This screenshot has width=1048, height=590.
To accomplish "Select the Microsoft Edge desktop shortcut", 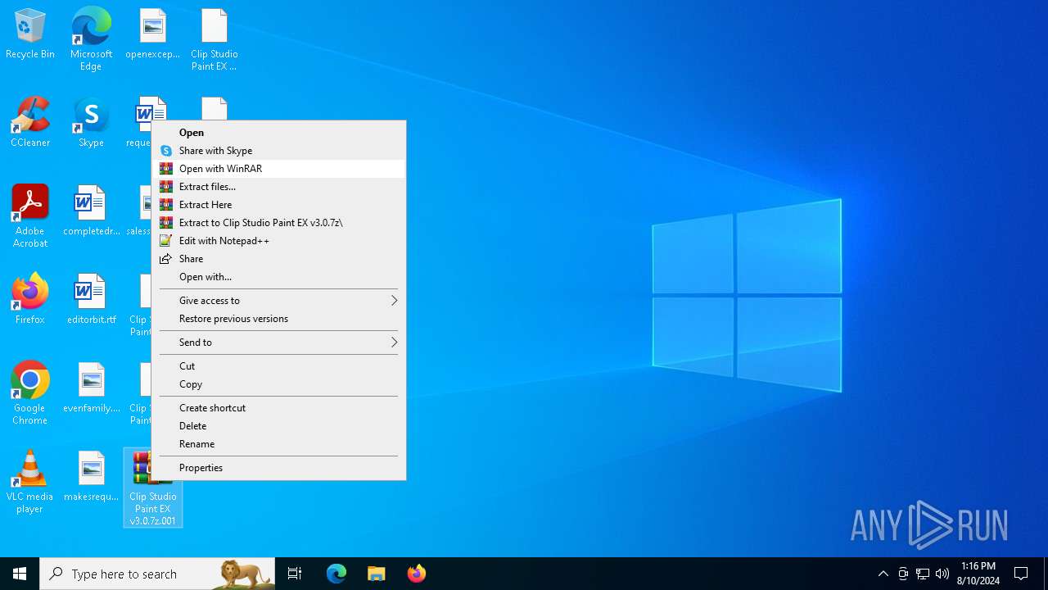I will click(91, 39).
